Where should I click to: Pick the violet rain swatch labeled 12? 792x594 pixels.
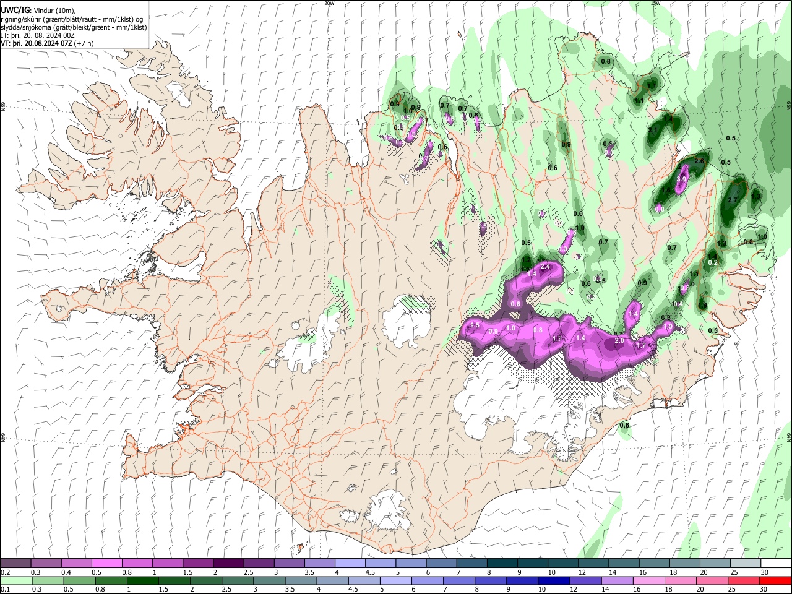point(585,580)
